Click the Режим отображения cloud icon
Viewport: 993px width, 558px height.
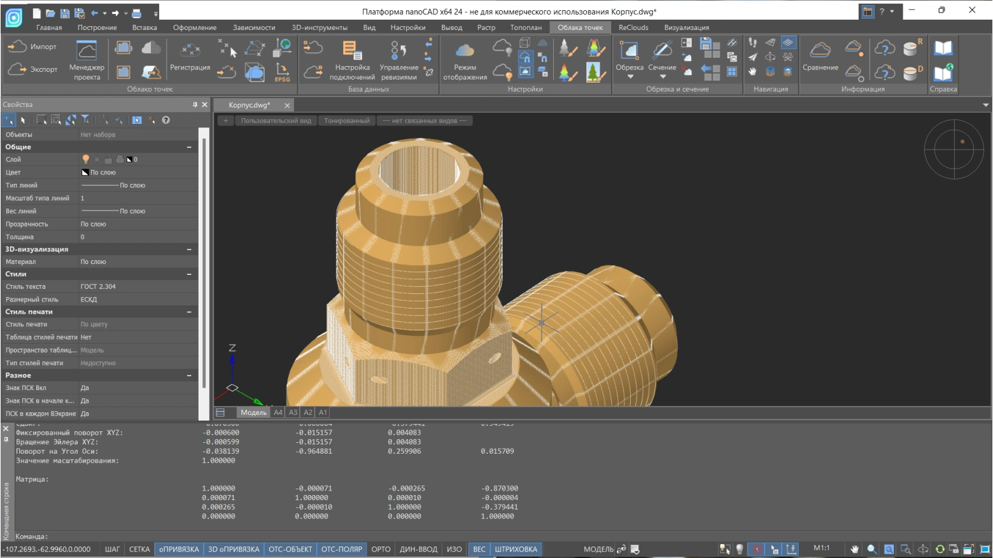465,51
